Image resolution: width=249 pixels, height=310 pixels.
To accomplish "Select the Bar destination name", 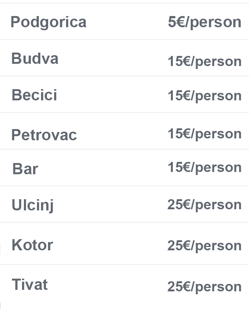I will [25, 169].
